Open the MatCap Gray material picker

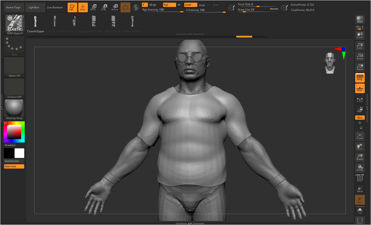pos(14,109)
